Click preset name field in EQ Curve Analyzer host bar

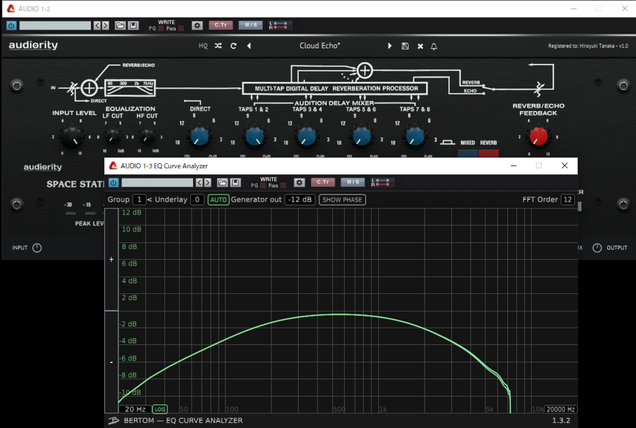tap(157, 182)
